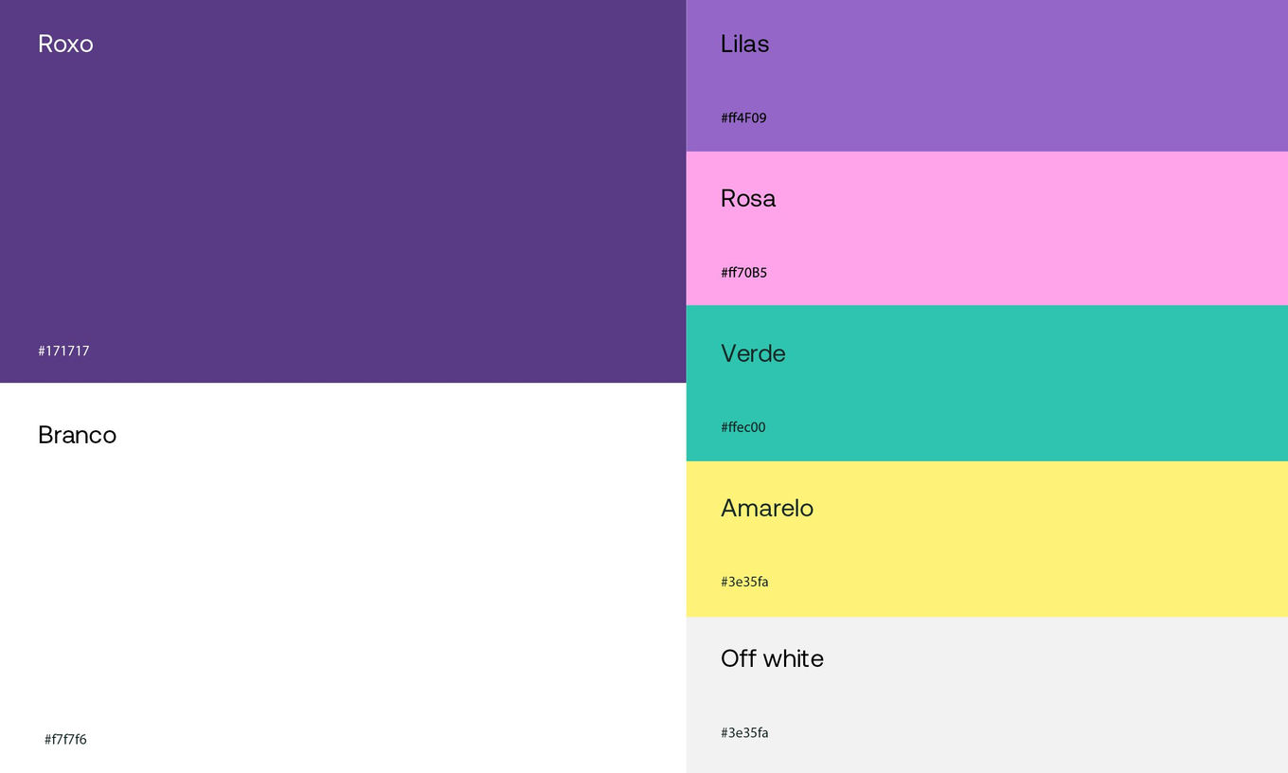
Task: Click the #ff70B5 hex code
Action: 743,273
